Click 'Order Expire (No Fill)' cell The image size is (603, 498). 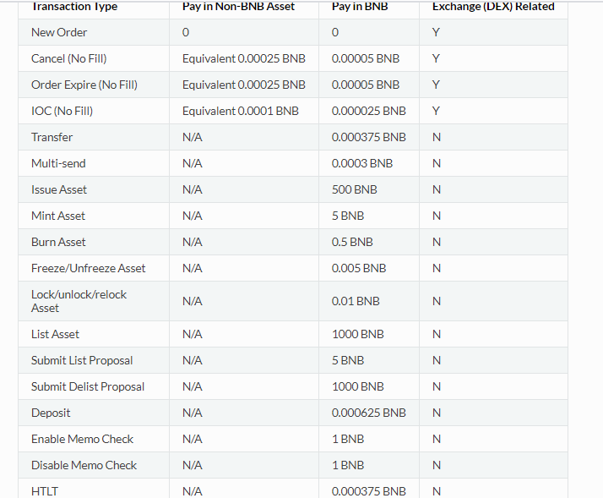[84, 85]
